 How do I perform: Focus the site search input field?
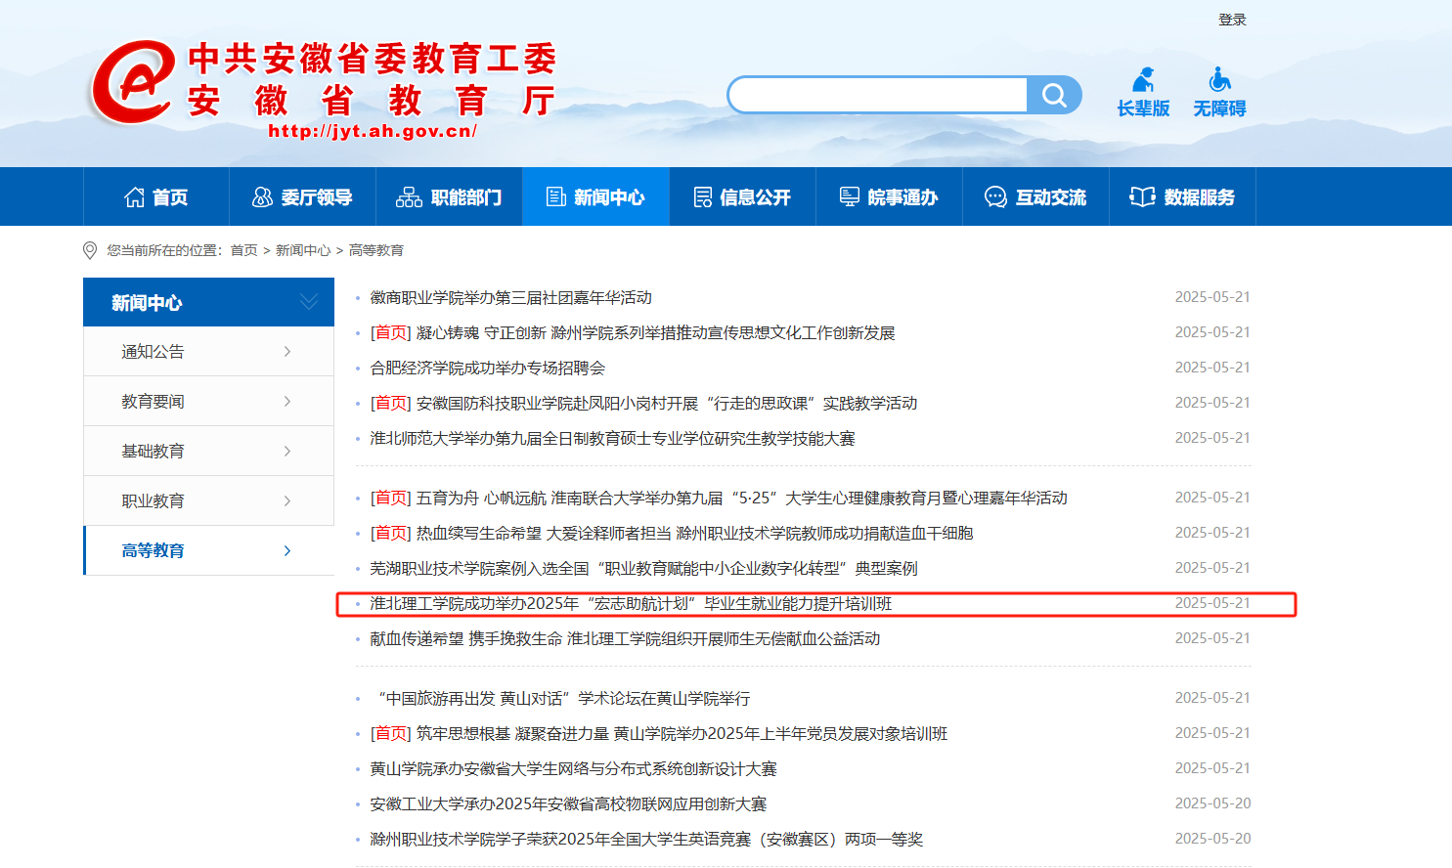point(878,95)
